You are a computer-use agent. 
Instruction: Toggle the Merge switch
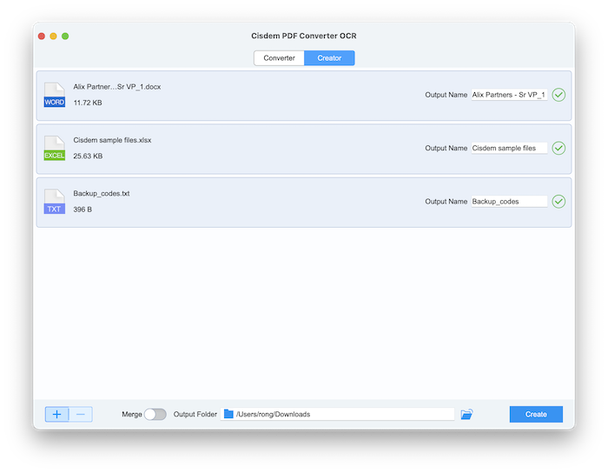[x=155, y=414]
